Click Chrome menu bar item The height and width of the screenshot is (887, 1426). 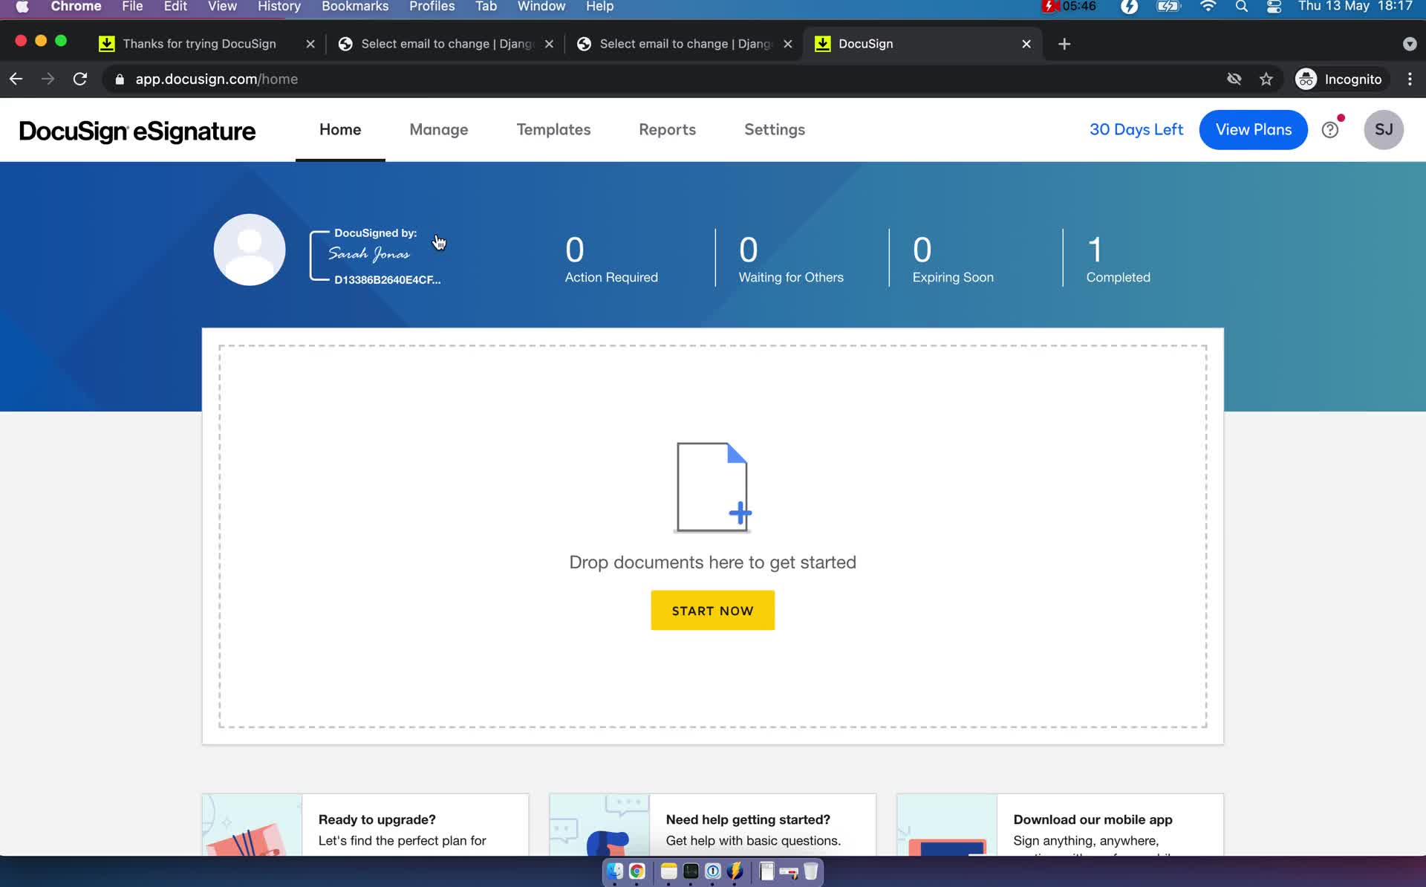[x=74, y=7]
